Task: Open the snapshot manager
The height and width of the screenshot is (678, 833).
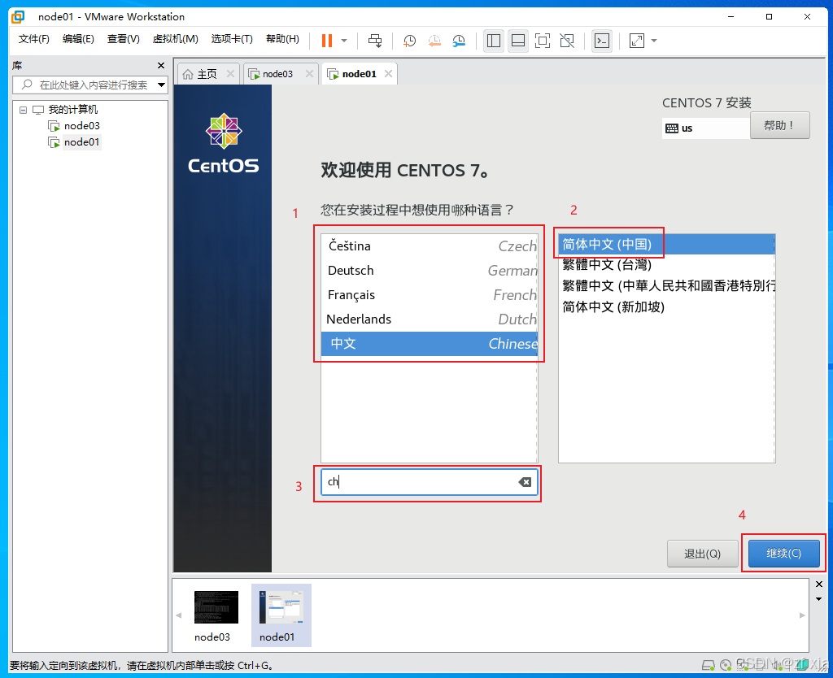Action: [x=459, y=41]
